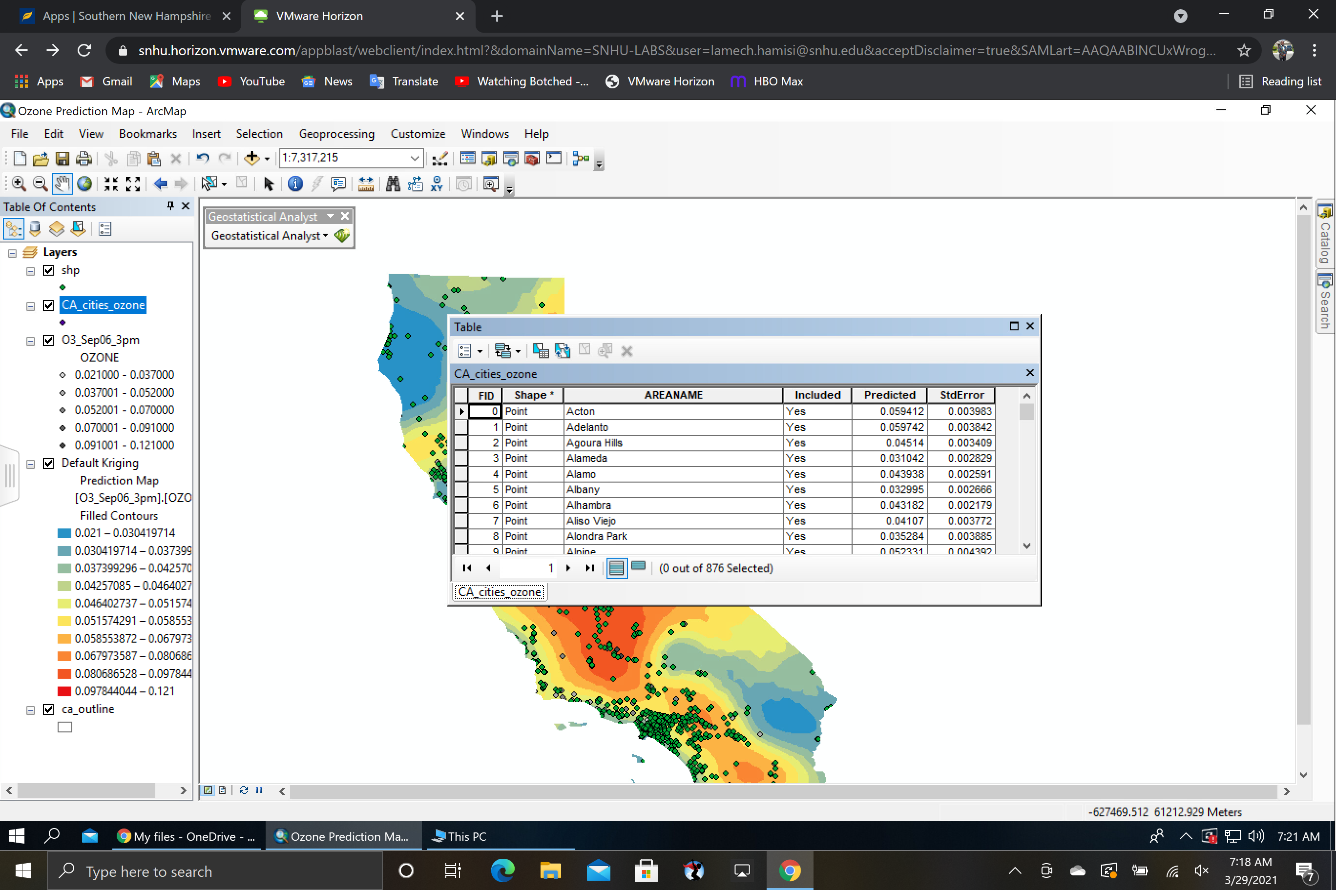Click the table vertical scrollbar down arrow
The height and width of the screenshot is (890, 1336).
coord(1026,546)
